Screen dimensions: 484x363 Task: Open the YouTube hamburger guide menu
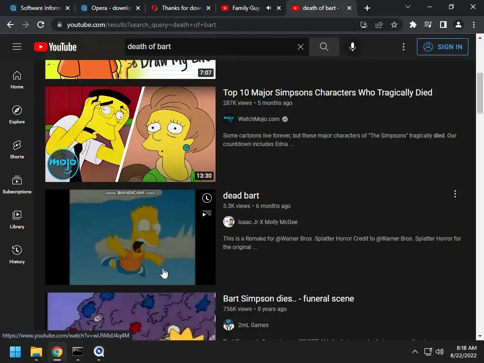[x=17, y=47]
